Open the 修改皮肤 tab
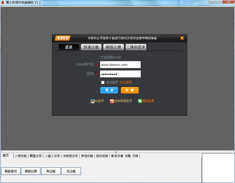Image resolution: width=235 pixels, height=183 pixels. (102, 156)
